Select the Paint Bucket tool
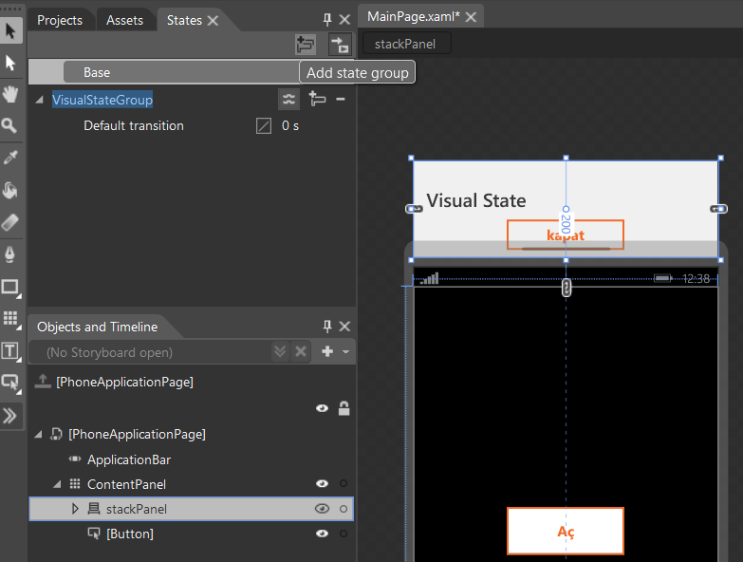Viewport: 743px width, 562px height. [10, 190]
